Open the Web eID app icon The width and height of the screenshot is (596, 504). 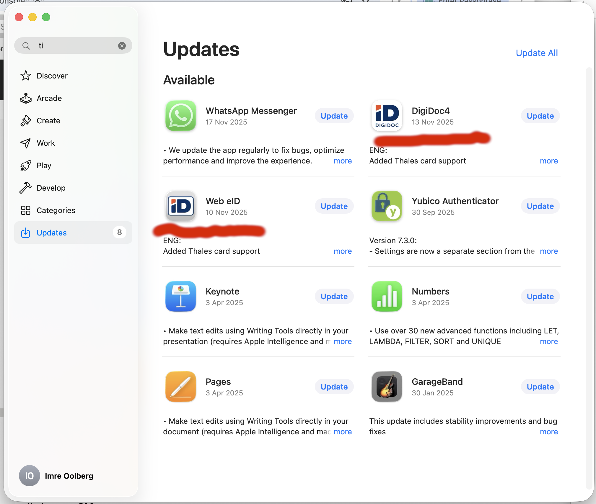[180, 206]
